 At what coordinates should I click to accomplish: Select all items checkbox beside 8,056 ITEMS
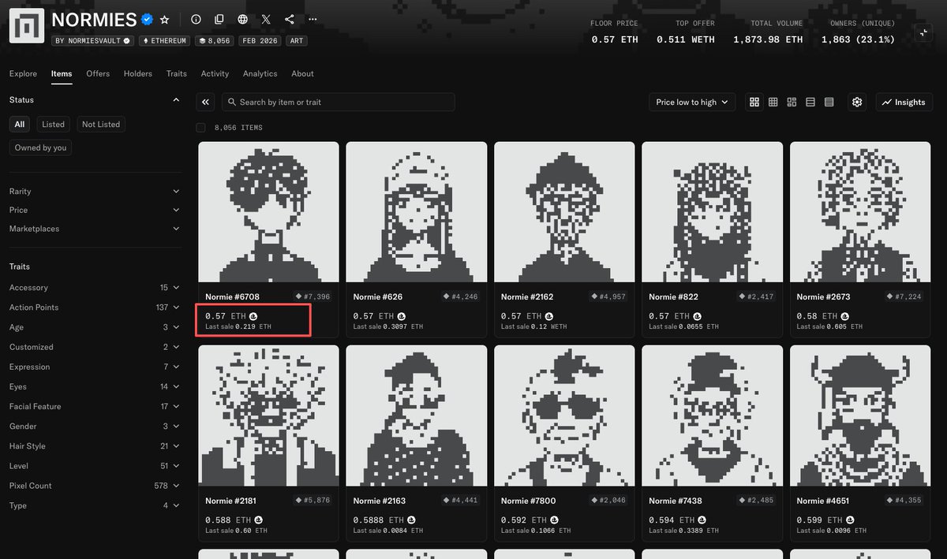coord(200,128)
